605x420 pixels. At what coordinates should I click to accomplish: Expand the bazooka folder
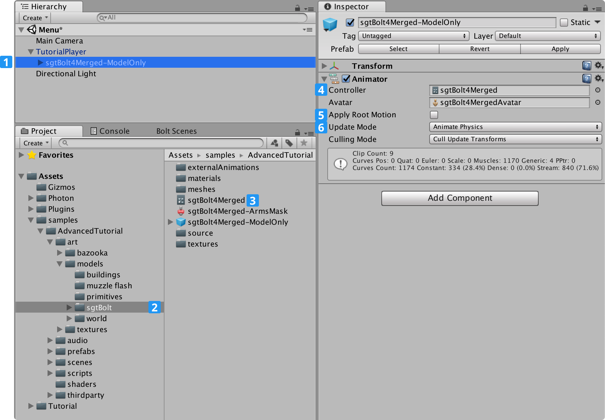tap(60, 253)
